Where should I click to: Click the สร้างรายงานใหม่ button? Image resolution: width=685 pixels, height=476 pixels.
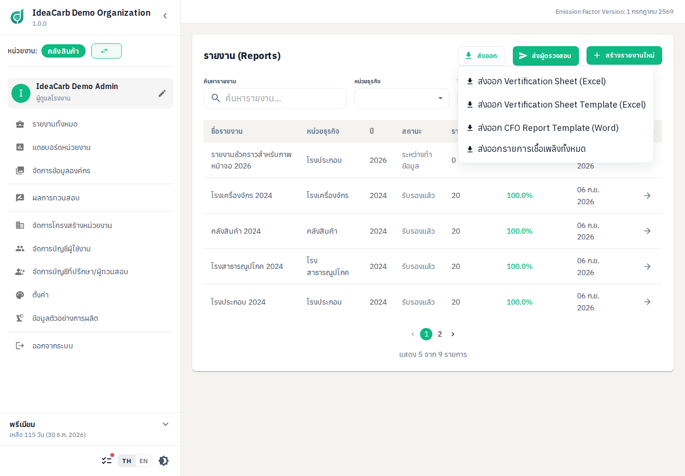click(624, 56)
